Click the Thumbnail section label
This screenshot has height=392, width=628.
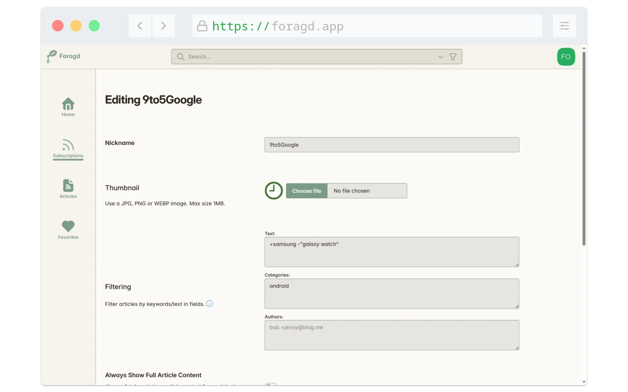pyautogui.click(x=122, y=188)
